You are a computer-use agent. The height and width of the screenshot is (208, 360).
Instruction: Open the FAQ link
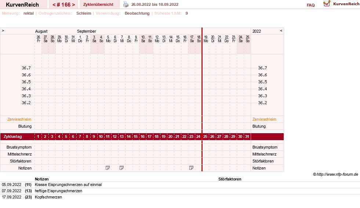click(310, 5)
